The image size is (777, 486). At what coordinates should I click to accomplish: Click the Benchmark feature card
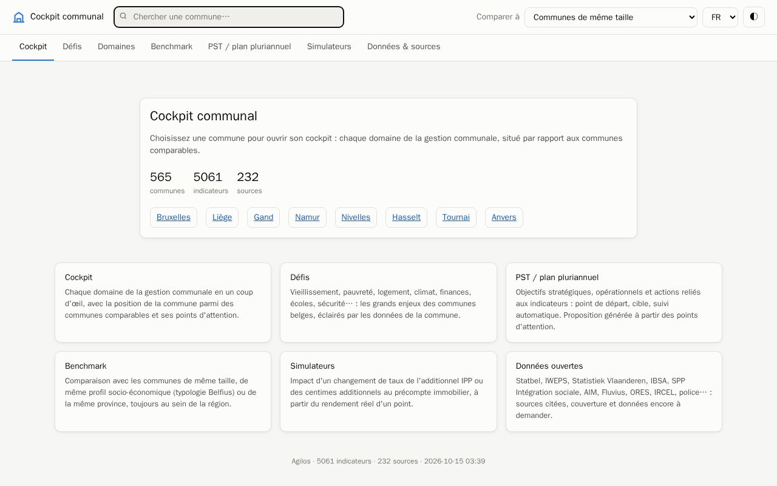pyautogui.click(x=163, y=392)
